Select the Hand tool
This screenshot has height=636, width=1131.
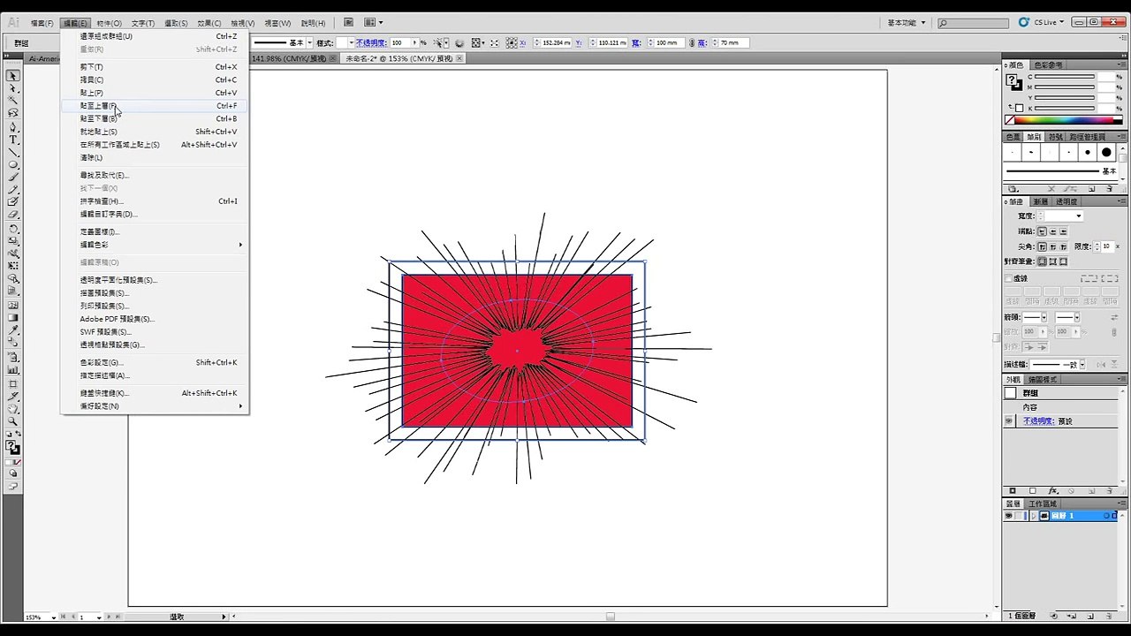click(x=13, y=408)
